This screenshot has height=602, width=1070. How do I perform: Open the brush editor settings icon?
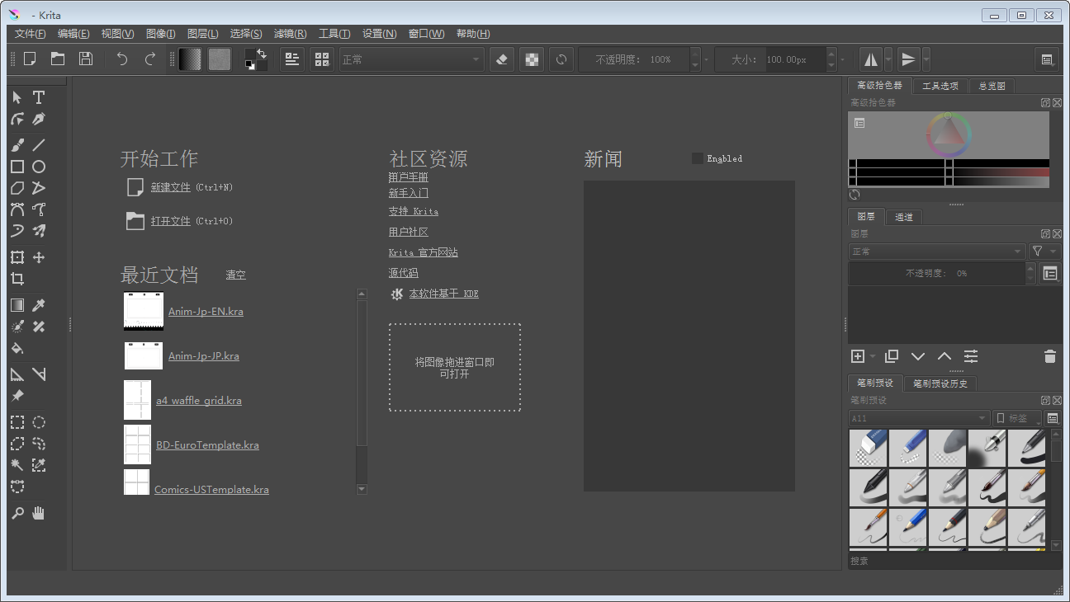click(292, 59)
